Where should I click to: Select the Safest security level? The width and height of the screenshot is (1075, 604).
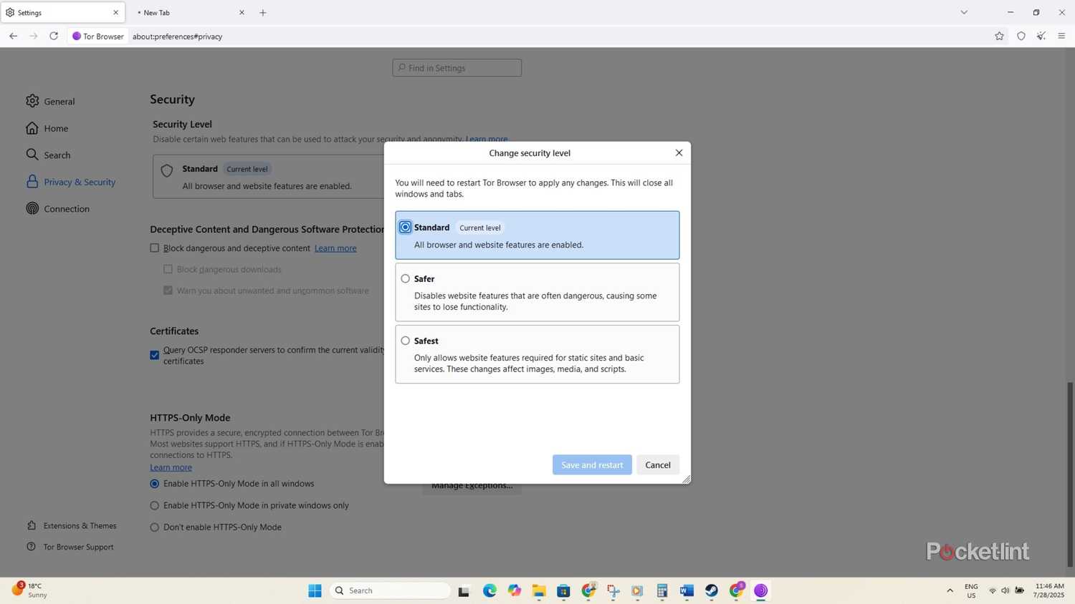coord(405,341)
